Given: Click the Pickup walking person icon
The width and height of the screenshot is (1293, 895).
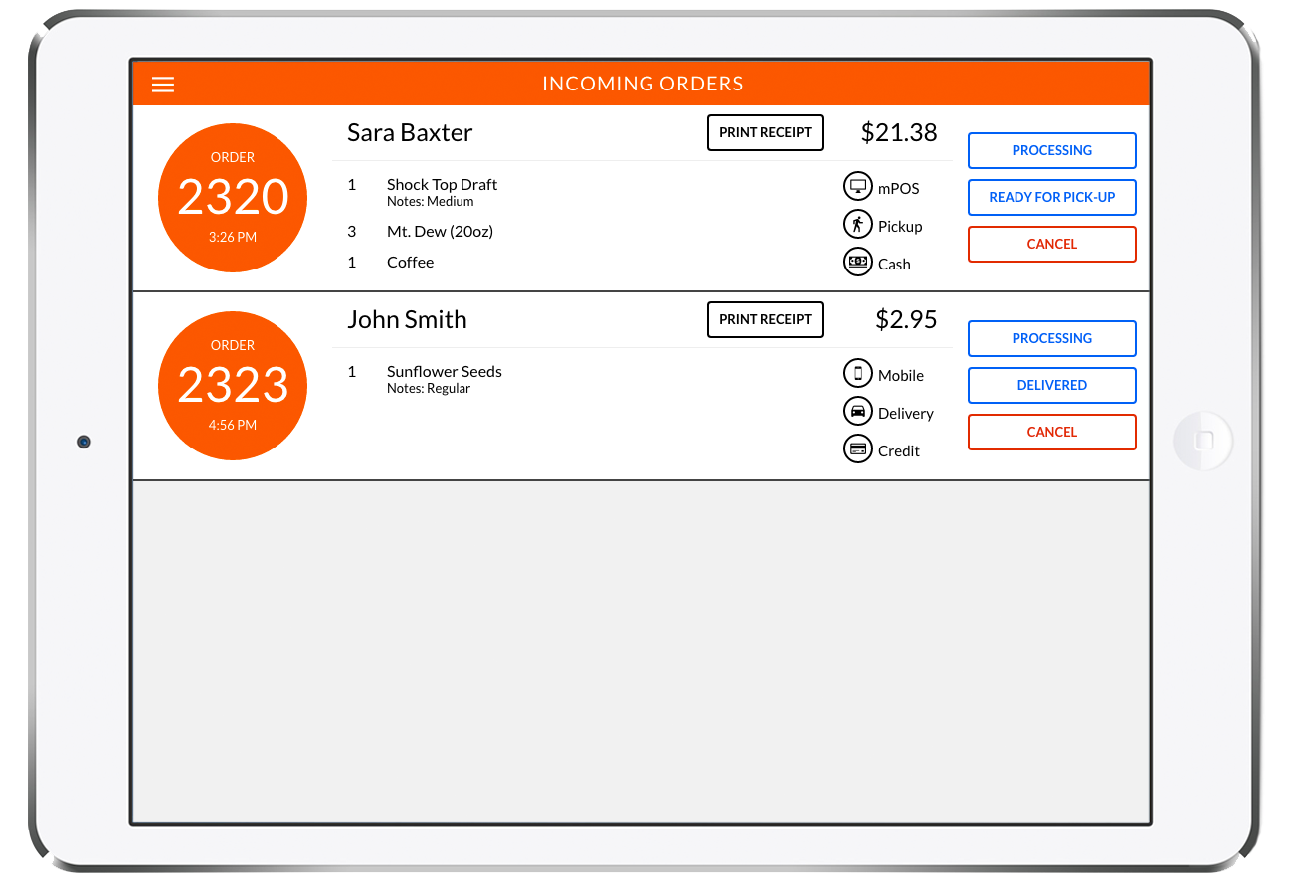Looking at the screenshot, I should click(857, 225).
